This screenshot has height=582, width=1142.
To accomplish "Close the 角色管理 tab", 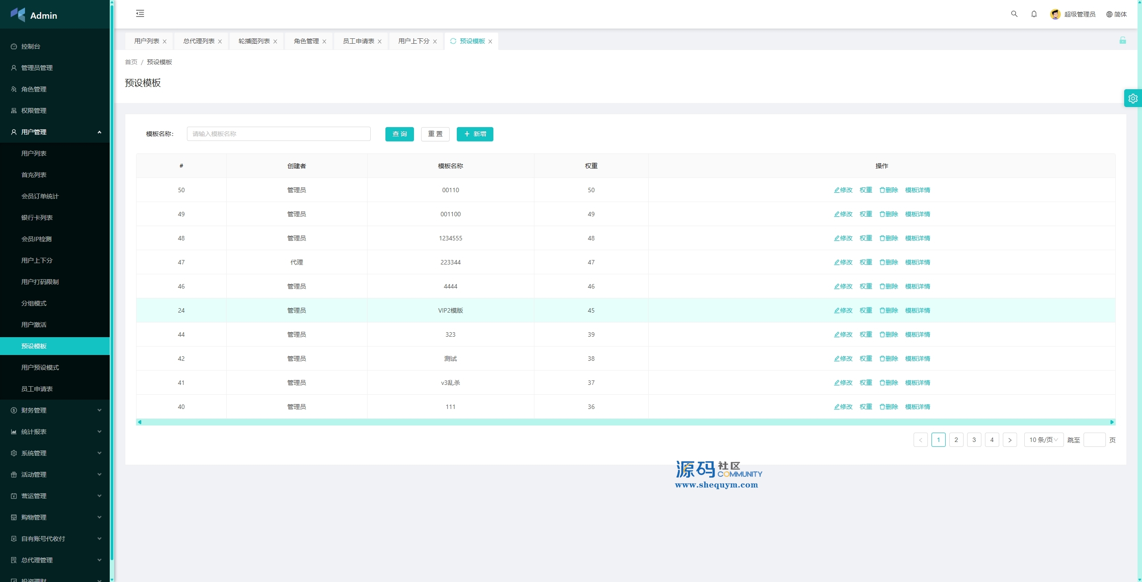I will [324, 41].
